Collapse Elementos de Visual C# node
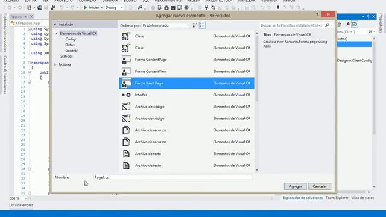386x217 pixels. 57,34
